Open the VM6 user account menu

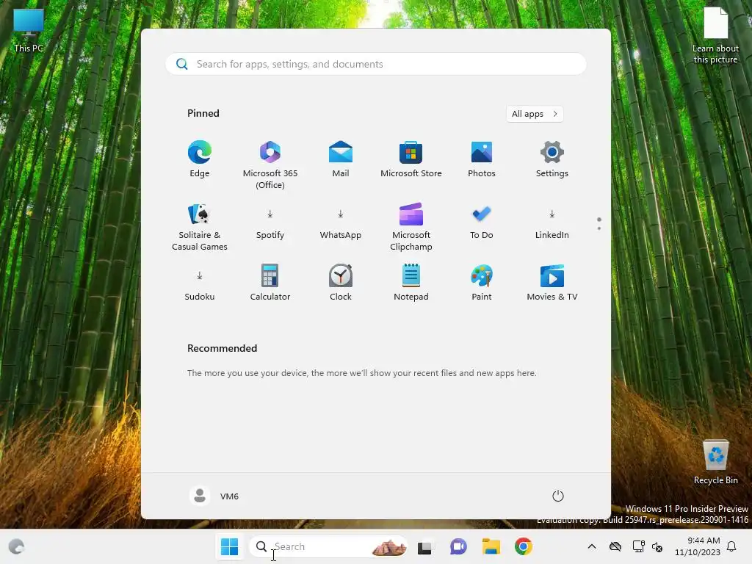coord(214,496)
